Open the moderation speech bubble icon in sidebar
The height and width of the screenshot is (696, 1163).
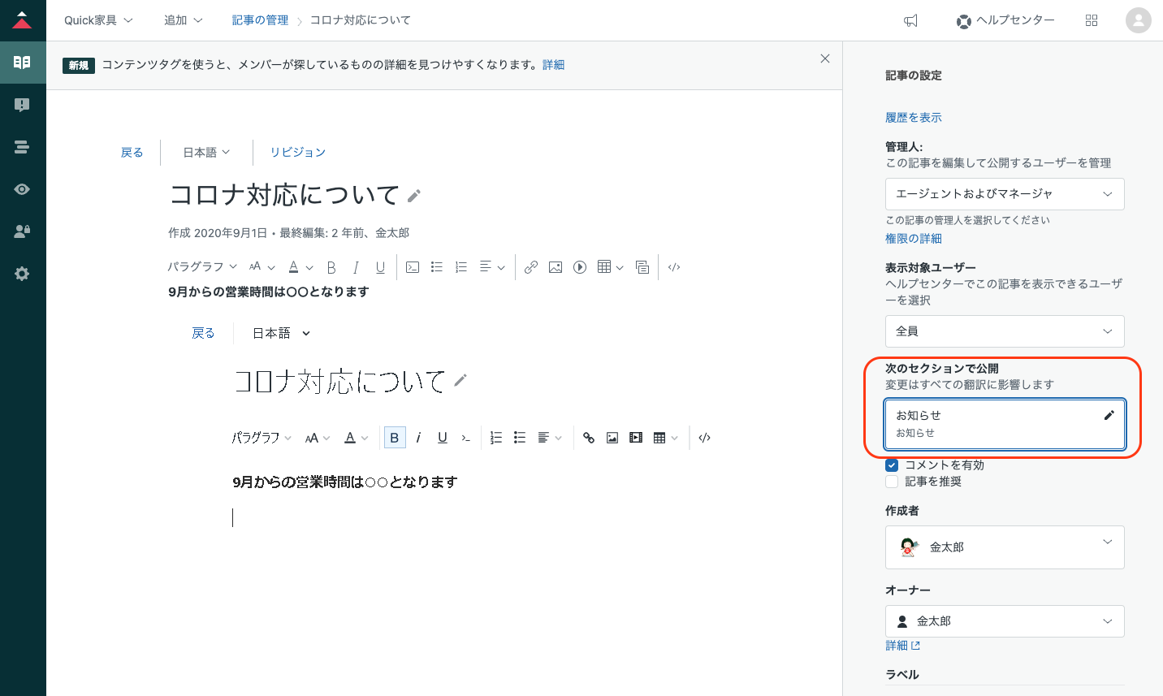[x=23, y=105]
